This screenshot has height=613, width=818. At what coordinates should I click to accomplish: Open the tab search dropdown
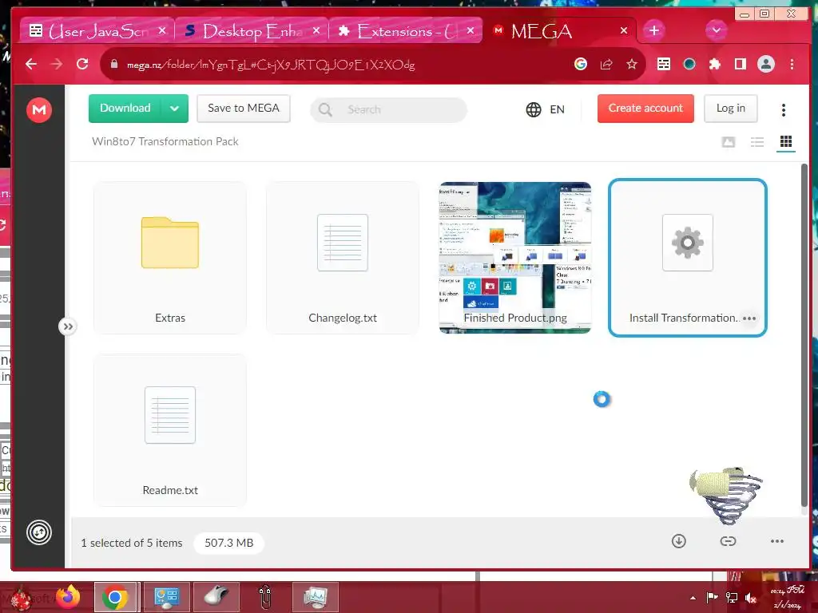717,31
